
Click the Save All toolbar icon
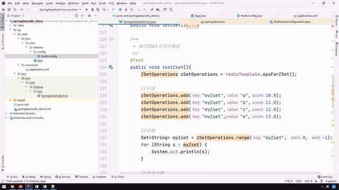[x=9, y=9]
